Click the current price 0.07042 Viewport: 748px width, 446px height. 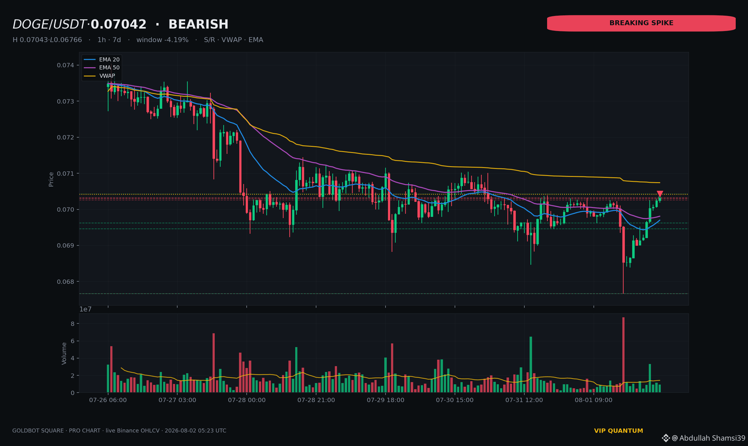point(119,25)
